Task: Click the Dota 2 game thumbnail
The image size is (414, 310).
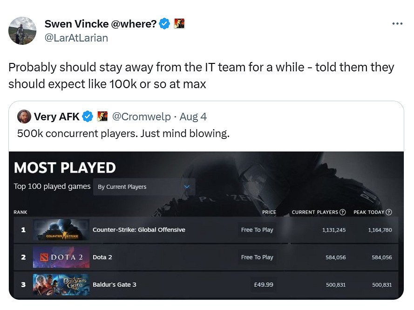Action: click(x=61, y=257)
